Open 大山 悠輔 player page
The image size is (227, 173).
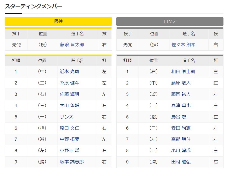(69, 105)
